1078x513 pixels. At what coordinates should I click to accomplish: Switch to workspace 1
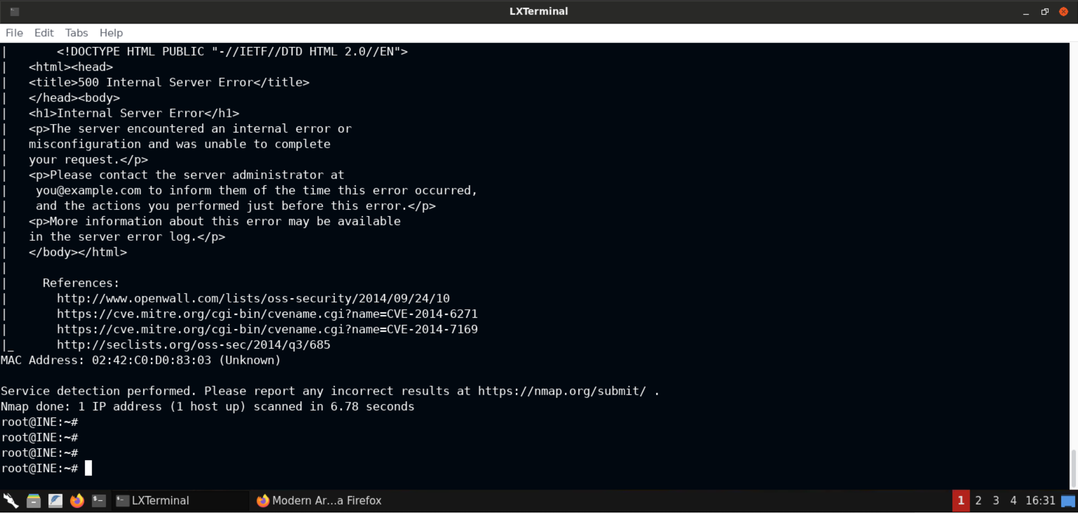(961, 501)
